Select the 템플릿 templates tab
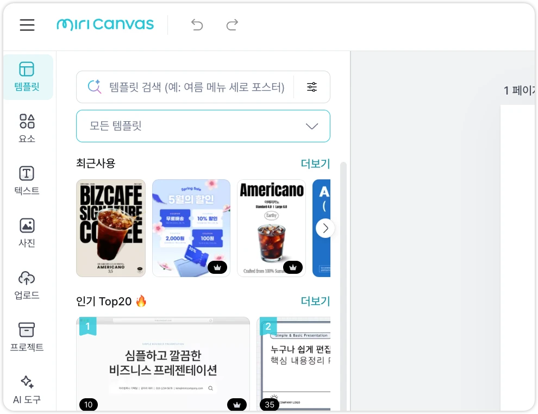 coord(27,77)
